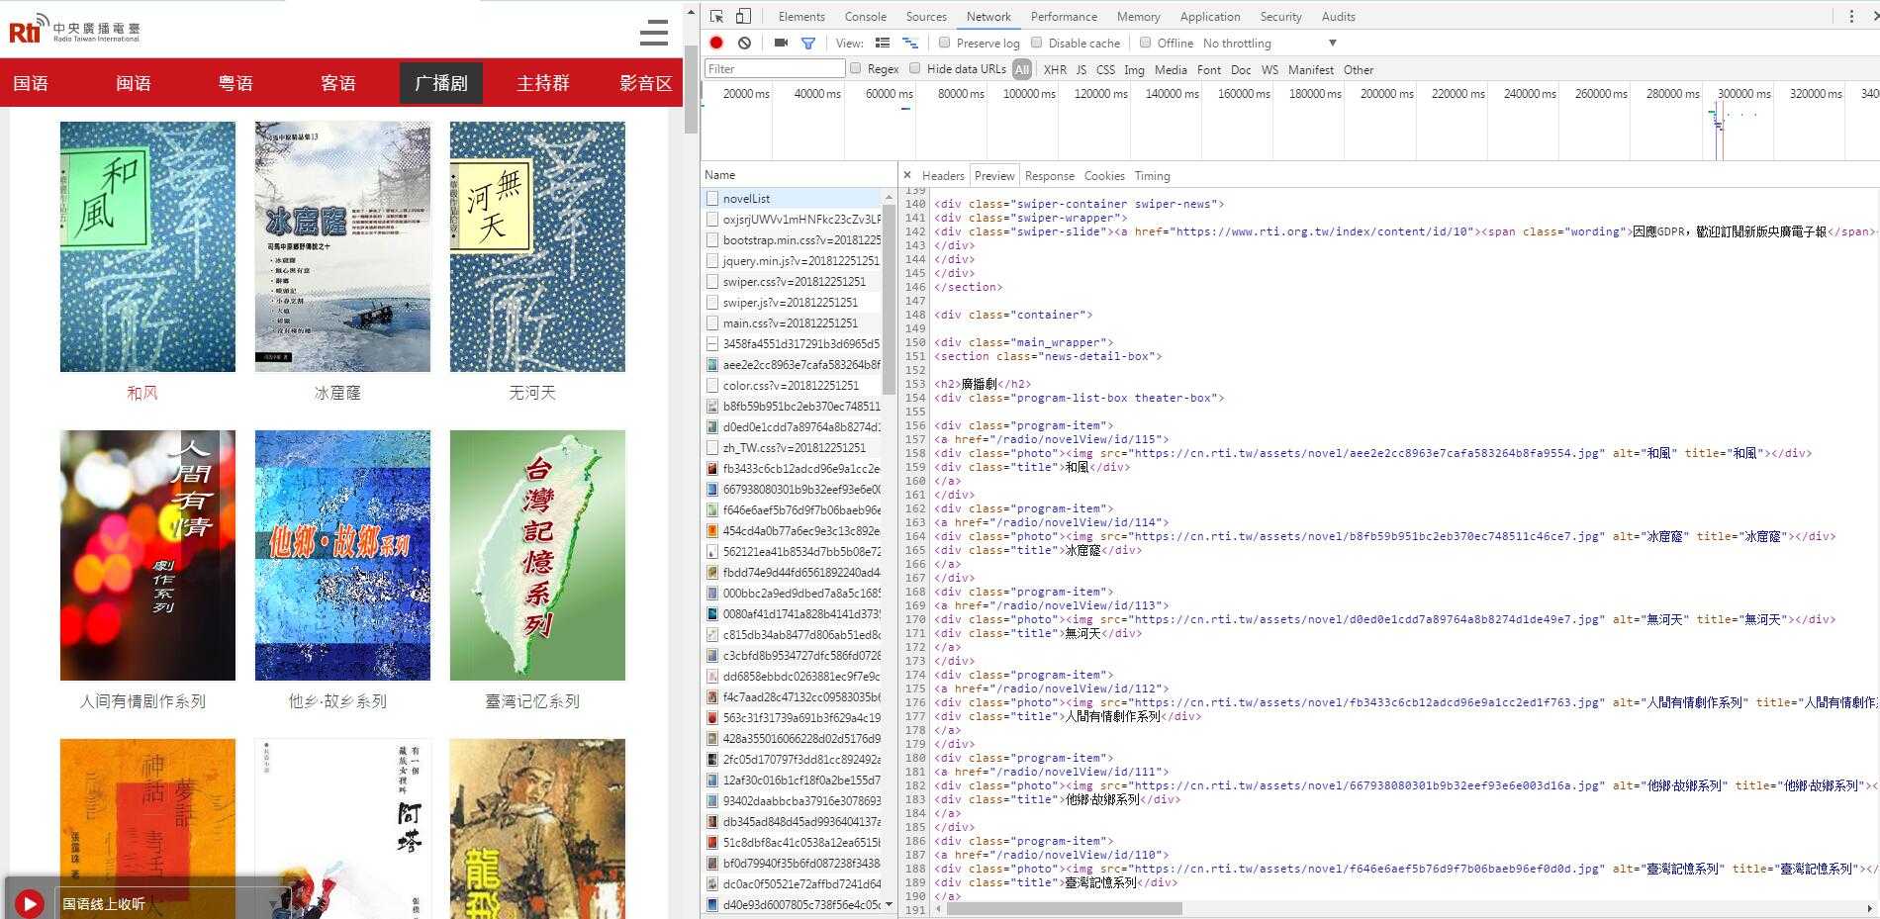Go to 粤语 section in red nav
1880x919 pixels.
coord(235,83)
